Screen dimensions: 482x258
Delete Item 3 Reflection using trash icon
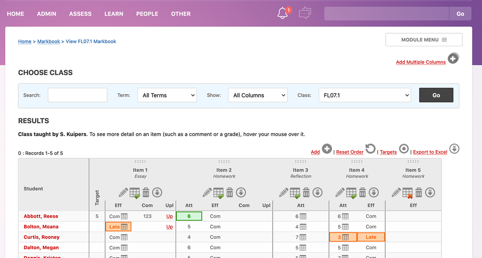tap(307, 193)
